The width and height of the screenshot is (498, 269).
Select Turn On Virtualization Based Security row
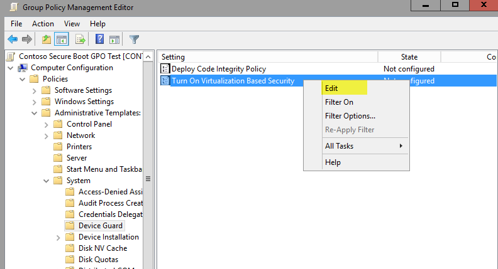328,81
